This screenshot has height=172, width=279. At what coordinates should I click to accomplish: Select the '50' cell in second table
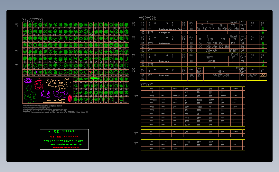click(x=201, y=43)
